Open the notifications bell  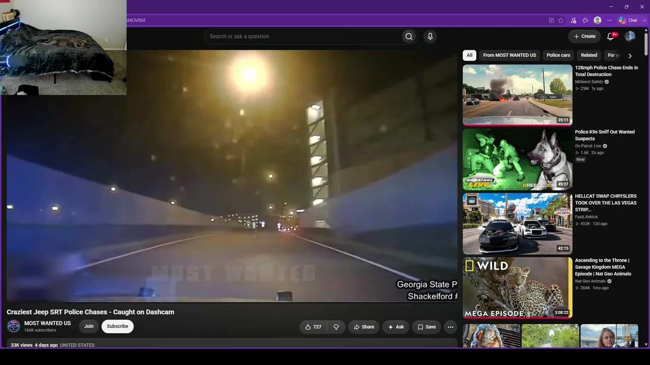[x=611, y=36]
